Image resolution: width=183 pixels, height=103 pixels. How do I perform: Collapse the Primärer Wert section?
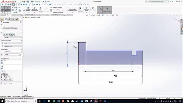coord(21,49)
